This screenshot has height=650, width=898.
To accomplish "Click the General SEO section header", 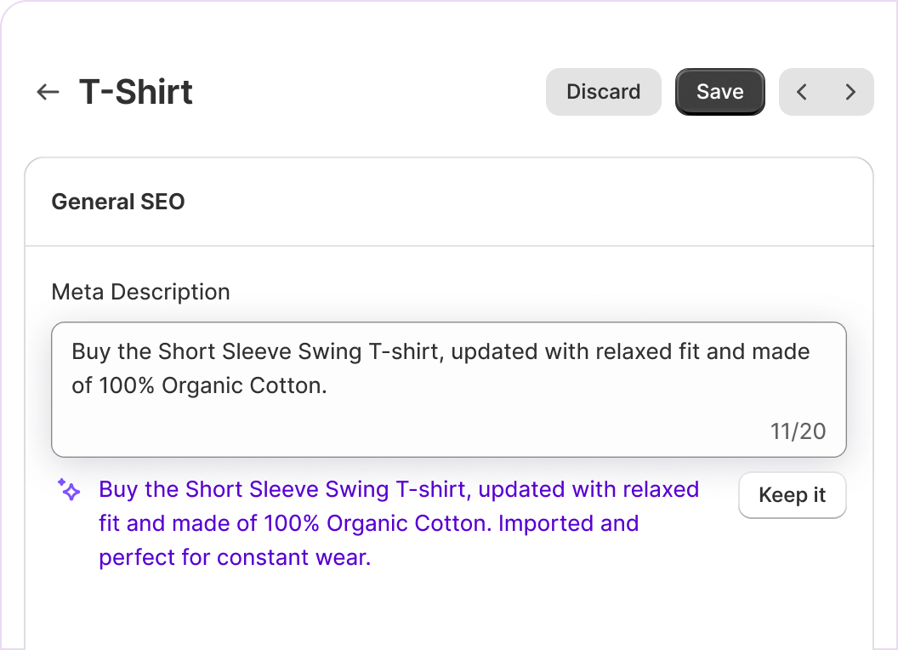I will pyautogui.click(x=118, y=202).
